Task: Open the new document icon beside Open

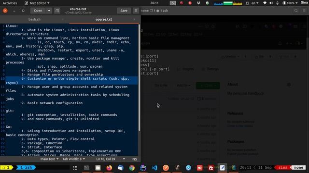Action: click(57, 11)
